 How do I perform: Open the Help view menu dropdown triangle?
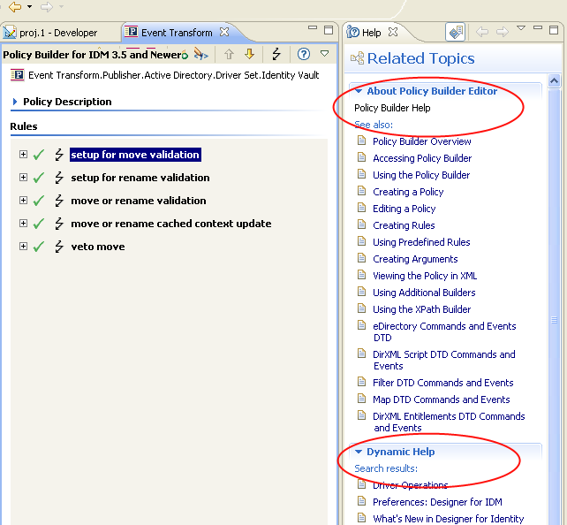tap(521, 28)
